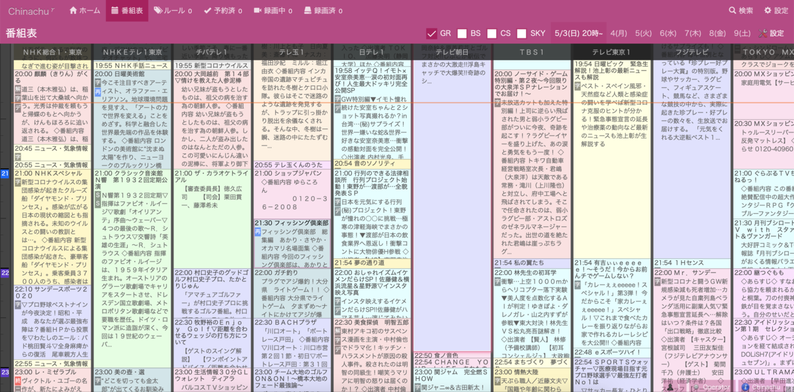Click the Chinachu logo

30,11
